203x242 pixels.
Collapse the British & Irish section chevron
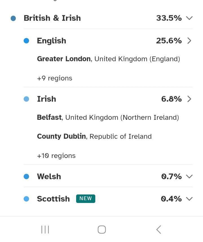189,18
